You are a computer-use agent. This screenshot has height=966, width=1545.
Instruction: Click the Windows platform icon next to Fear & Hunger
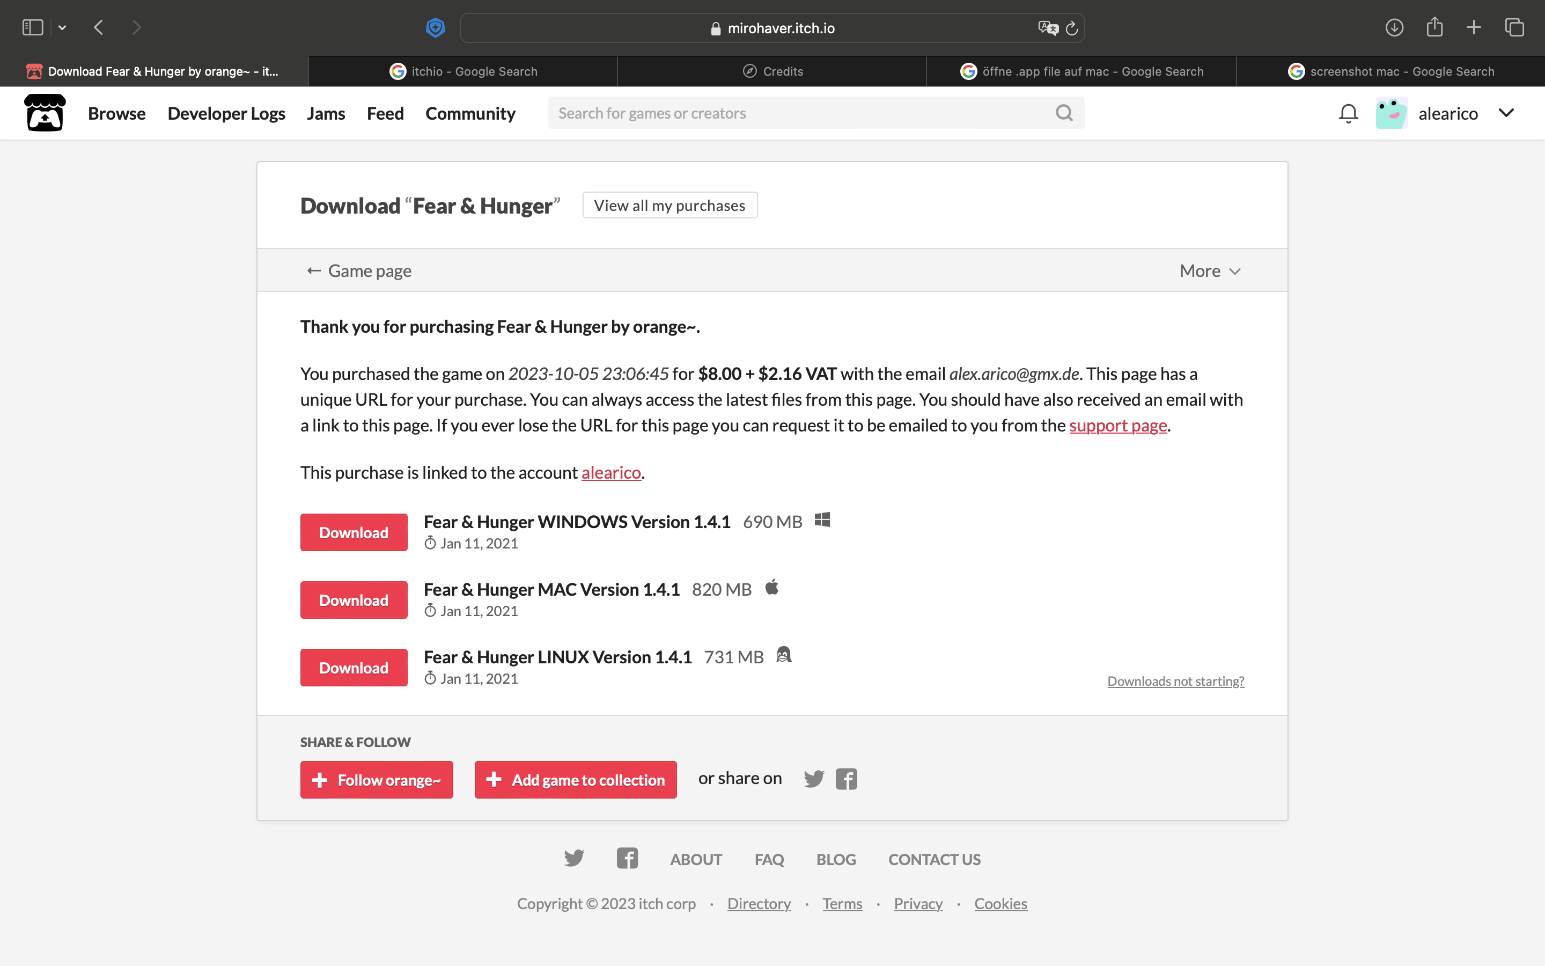[823, 519]
